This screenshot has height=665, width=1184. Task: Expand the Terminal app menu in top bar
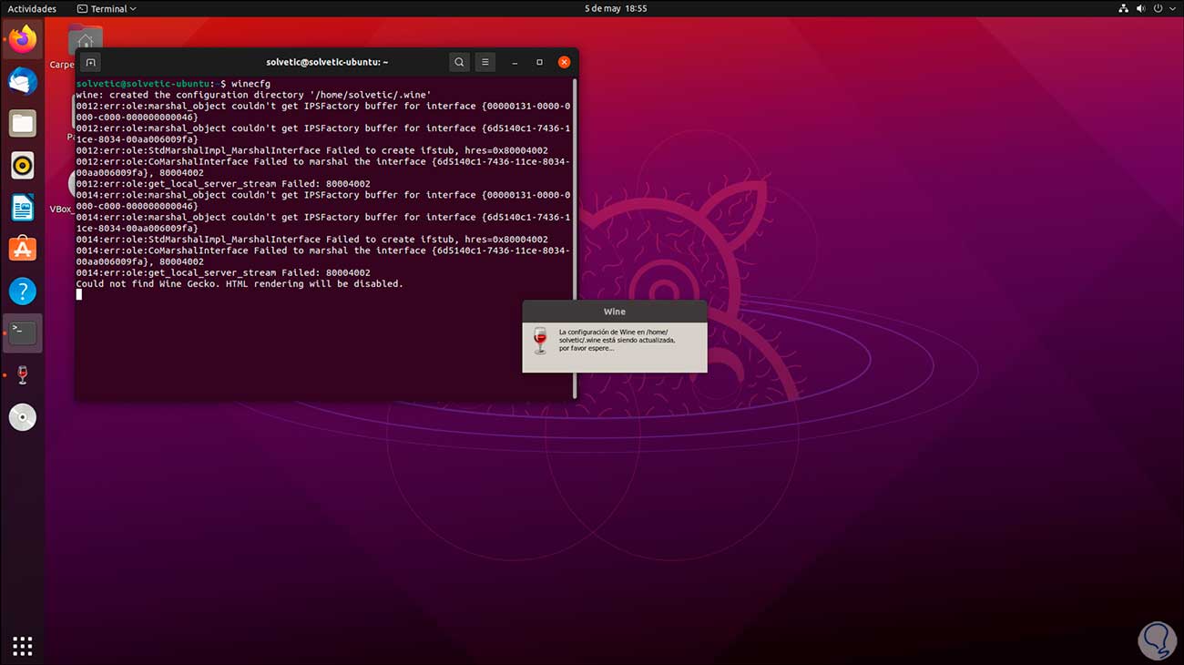point(107,9)
